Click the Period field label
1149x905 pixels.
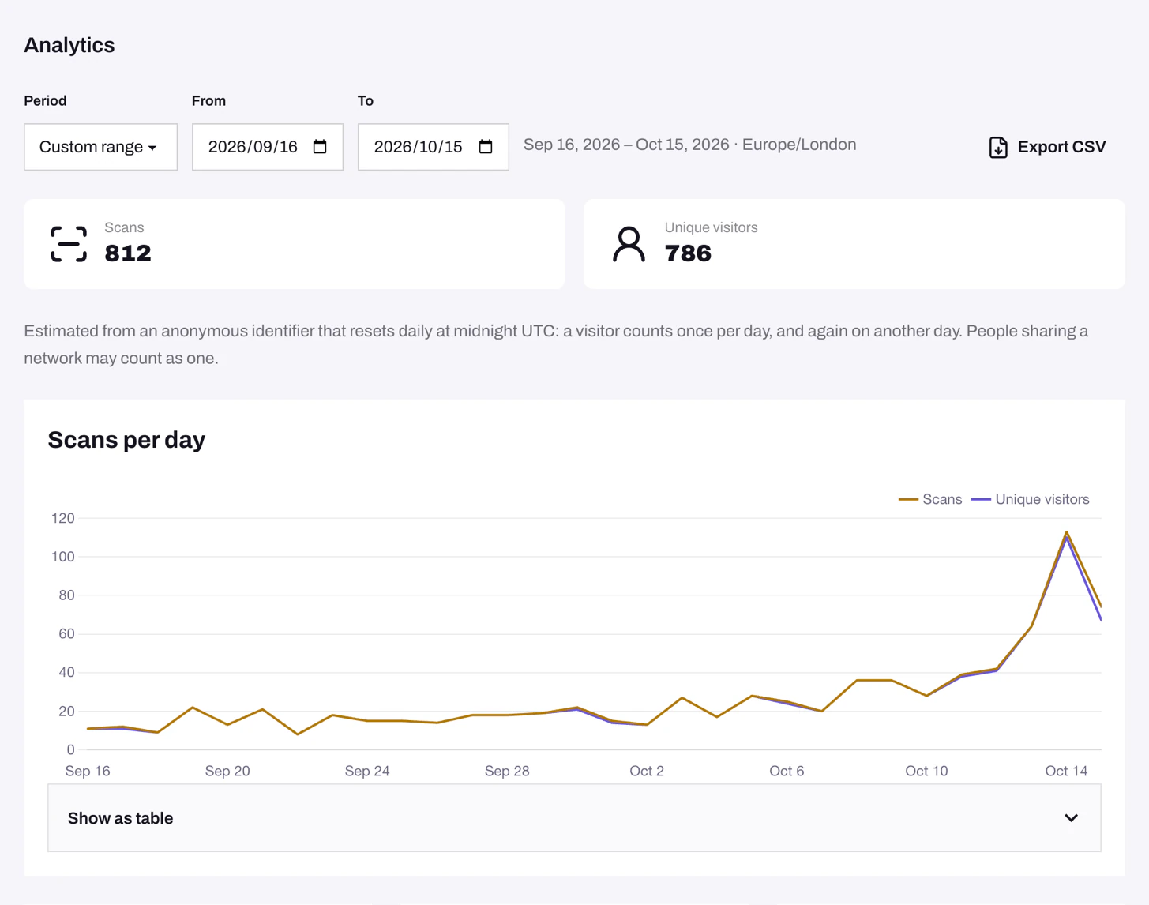tap(45, 101)
